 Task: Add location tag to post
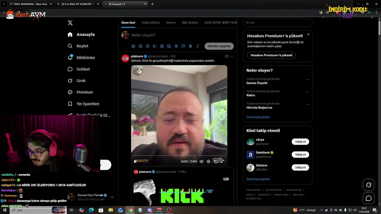pyautogui.click(x=176, y=46)
